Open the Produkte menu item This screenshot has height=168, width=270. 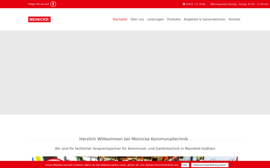pyautogui.click(x=174, y=19)
